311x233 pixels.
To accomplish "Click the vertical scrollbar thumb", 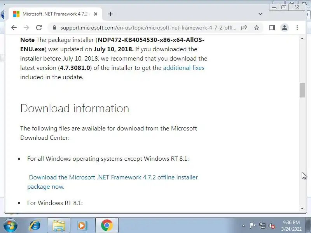I will [x=302, y=90].
